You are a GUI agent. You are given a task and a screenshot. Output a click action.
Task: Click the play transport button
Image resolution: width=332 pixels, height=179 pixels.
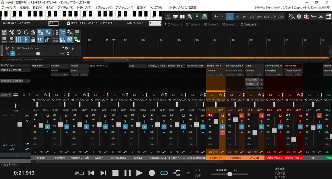click(139, 173)
